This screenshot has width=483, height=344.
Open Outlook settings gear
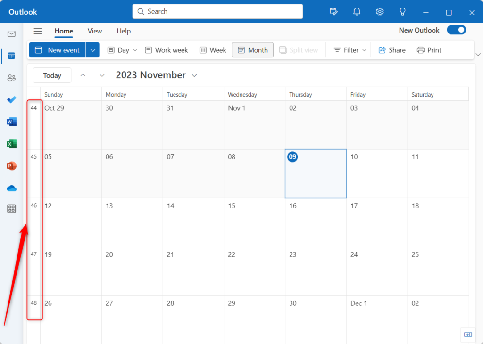(x=380, y=11)
